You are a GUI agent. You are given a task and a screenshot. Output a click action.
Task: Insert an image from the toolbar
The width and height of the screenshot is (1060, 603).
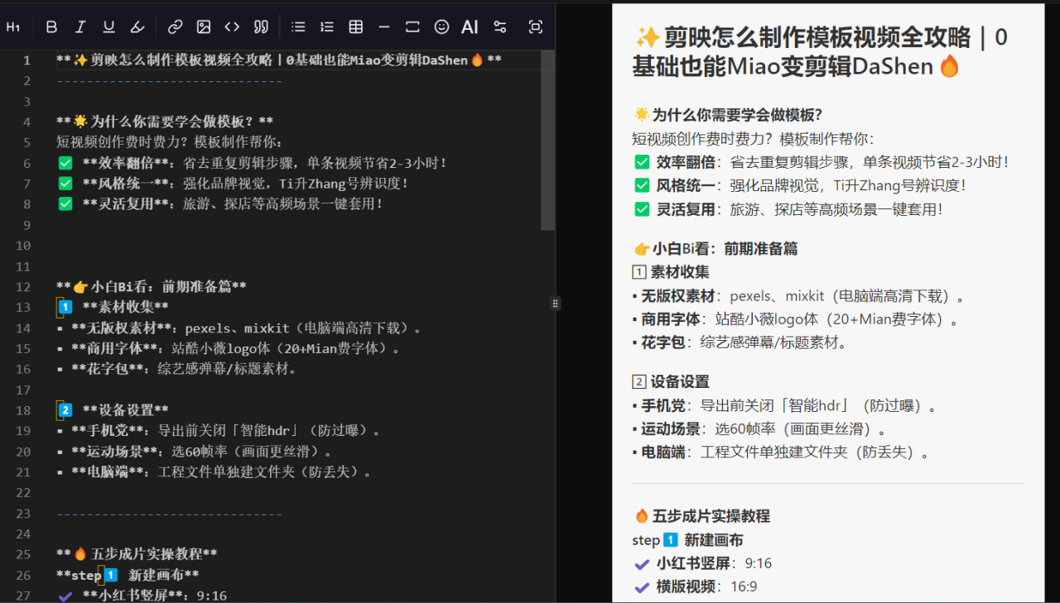tap(204, 27)
